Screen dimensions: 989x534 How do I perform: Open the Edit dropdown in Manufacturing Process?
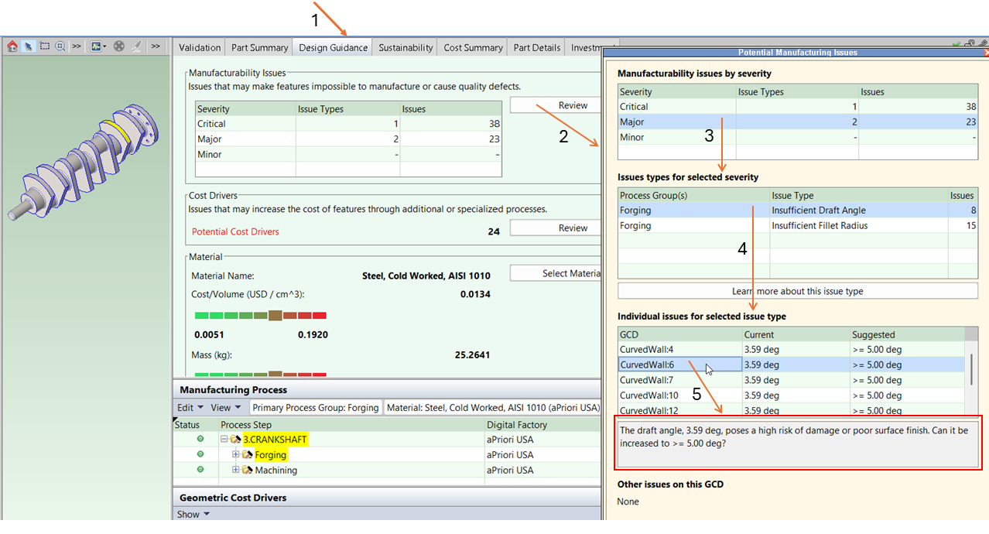coord(190,408)
